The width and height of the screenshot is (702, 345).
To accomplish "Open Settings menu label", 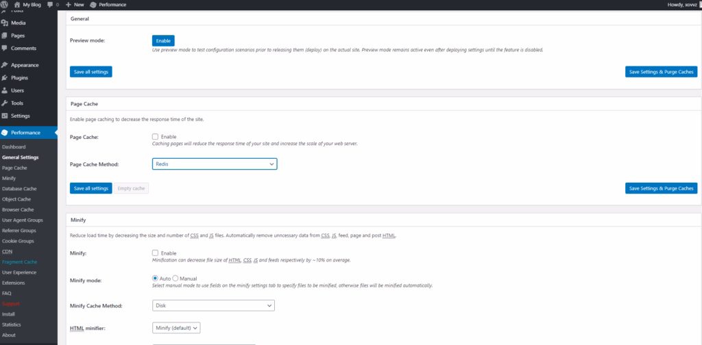I will pos(21,116).
